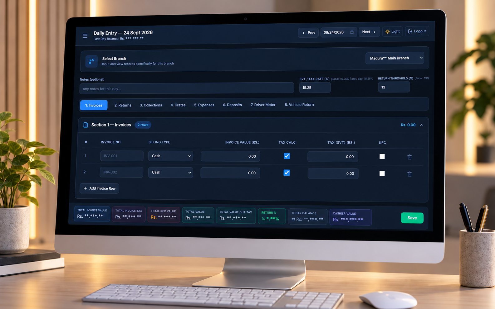Collapse Section 1 Invoices with chevron
Image resolution: width=495 pixels, height=309 pixels.
422,125
